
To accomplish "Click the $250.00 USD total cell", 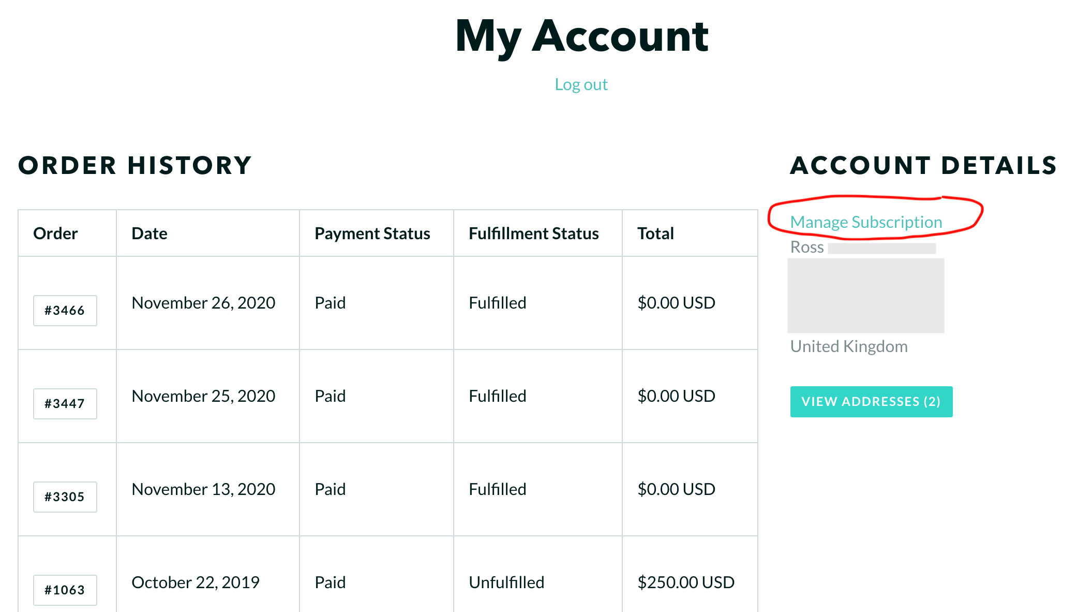I will tap(686, 582).
